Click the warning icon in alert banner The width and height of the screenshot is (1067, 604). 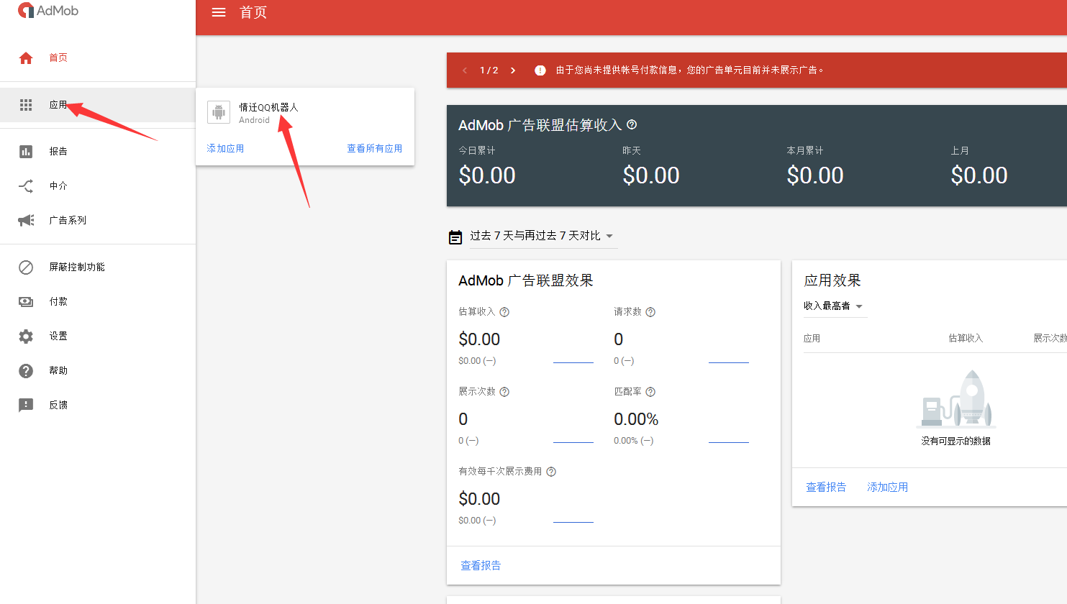point(540,70)
